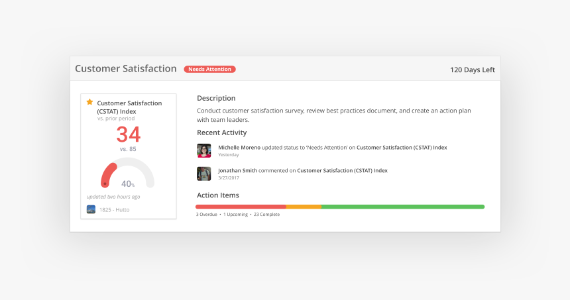Click the gold favorite star icon
This screenshot has height=300, width=570.
pos(90,102)
